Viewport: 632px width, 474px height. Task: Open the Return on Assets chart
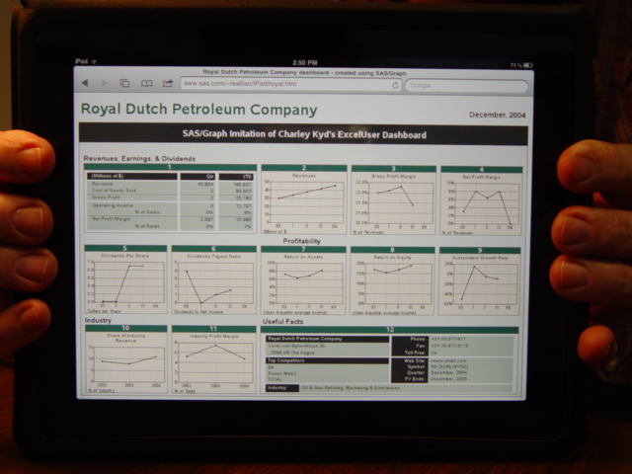click(x=303, y=280)
